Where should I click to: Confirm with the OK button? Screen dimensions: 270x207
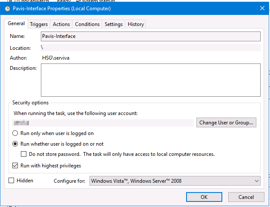204,197
